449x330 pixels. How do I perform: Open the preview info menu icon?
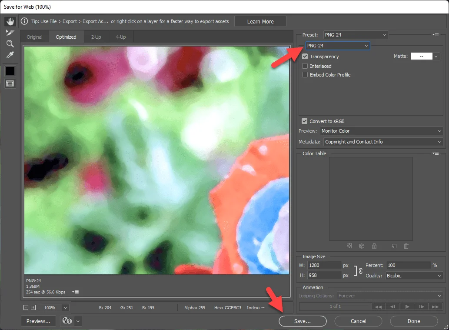click(75, 292)
